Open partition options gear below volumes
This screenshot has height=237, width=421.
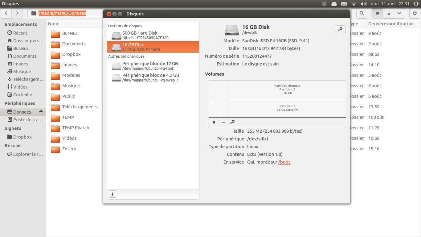pyautogui.click(x=233, y=122)
